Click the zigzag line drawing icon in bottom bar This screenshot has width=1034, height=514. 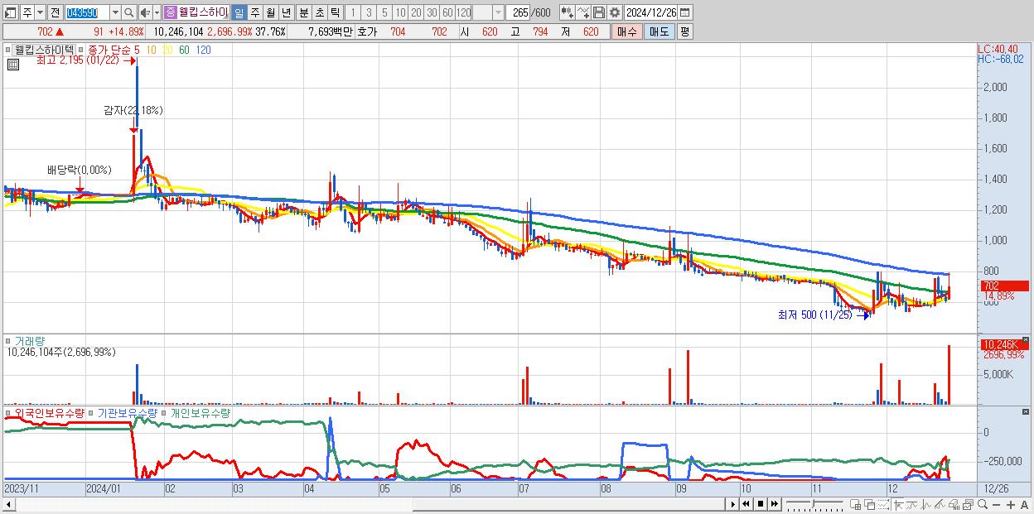(926, 505)
